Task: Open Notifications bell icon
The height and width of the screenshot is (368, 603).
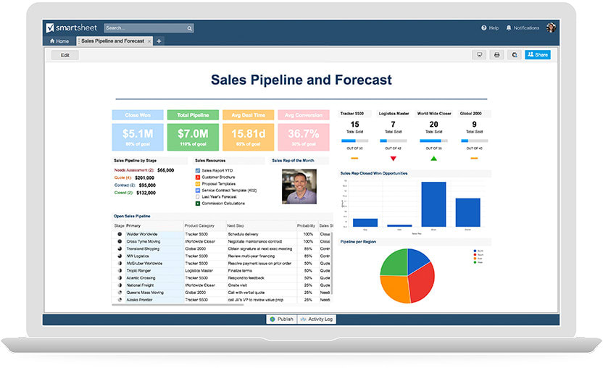Action: coord(508,28)
